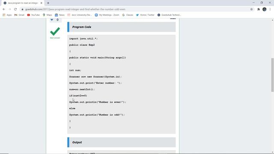This screenshot has width=274, height=154.
Task: Open the Gmail bookmark
Action: pos(19,15)
